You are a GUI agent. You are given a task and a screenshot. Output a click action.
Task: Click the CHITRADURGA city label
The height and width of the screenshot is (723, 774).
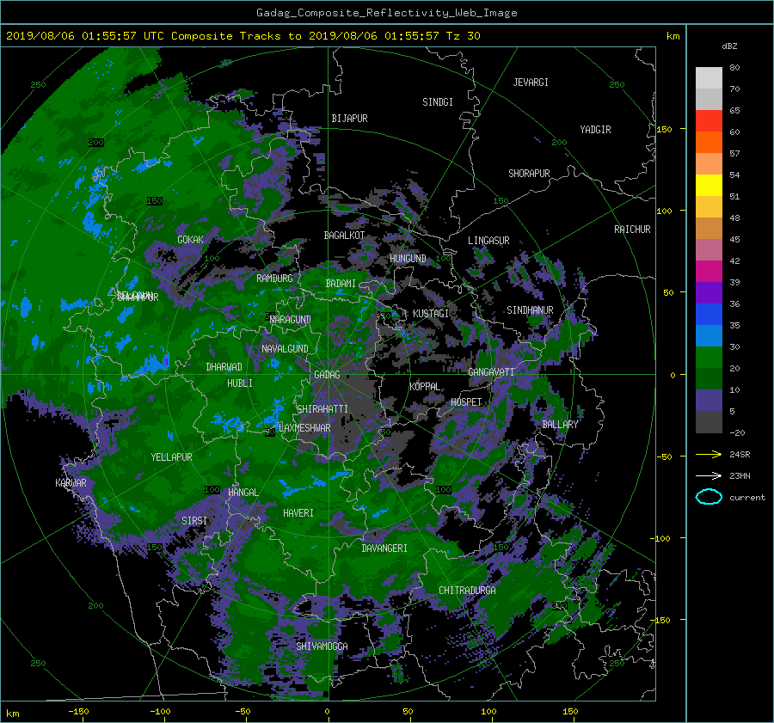pyautogui.click(x=467, y=591)
